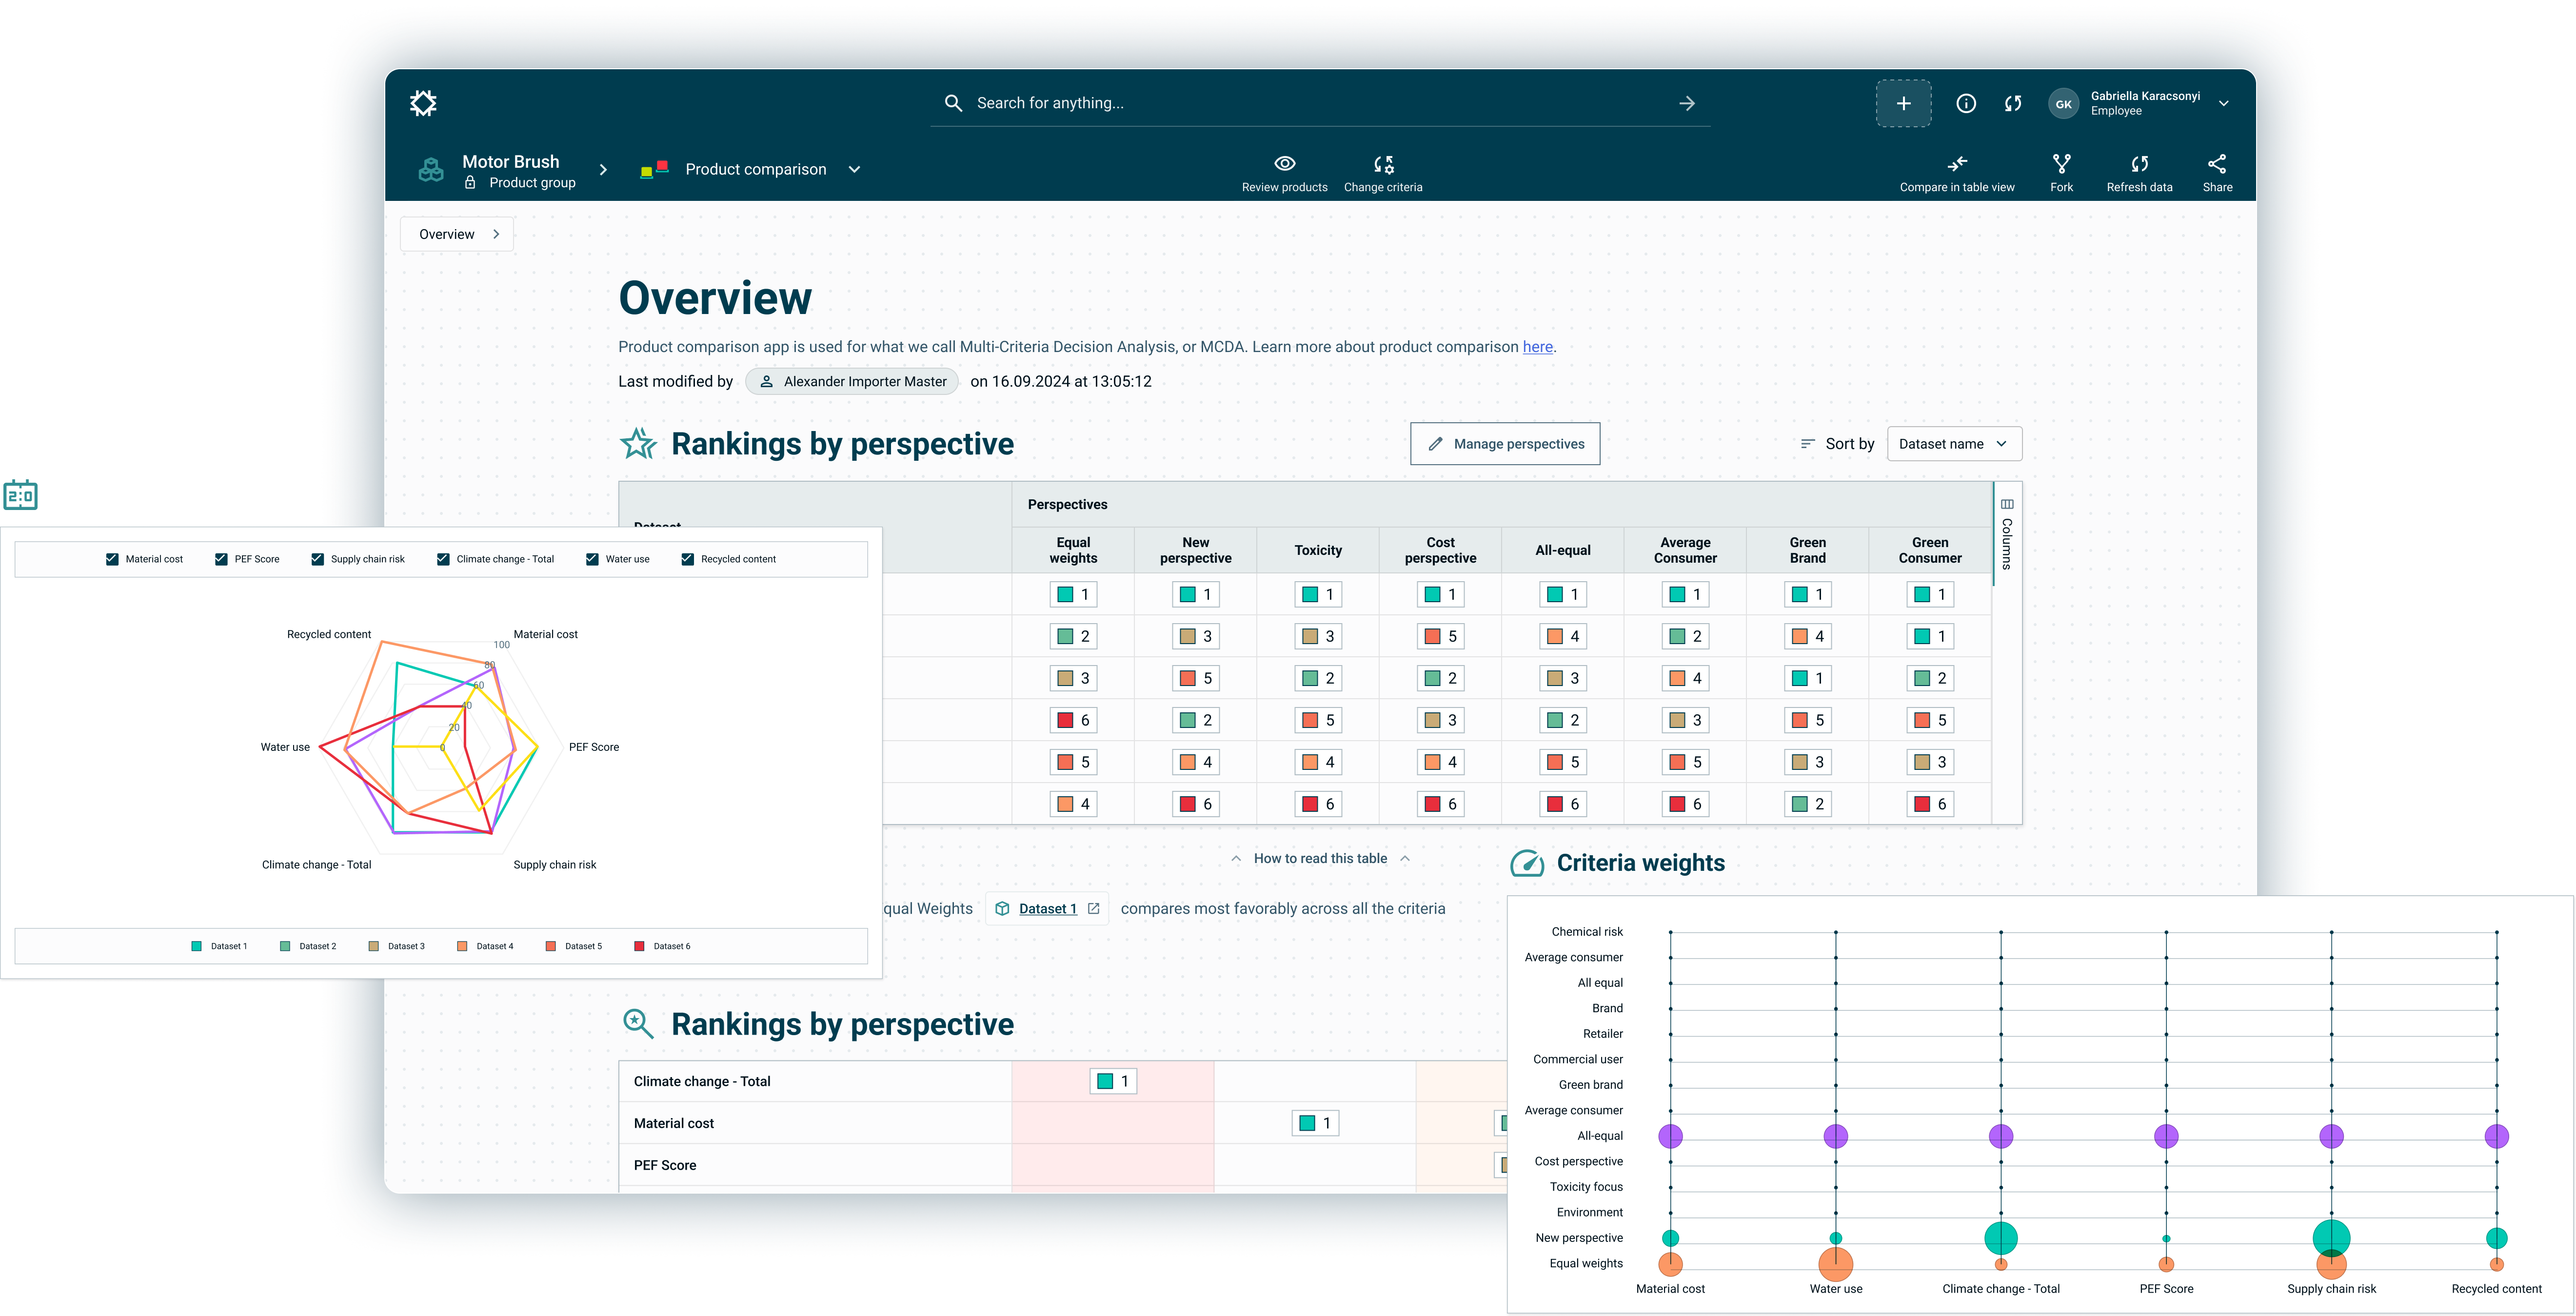
Task: Click the Product comparison app icon
Action: [x=654, y=169]
